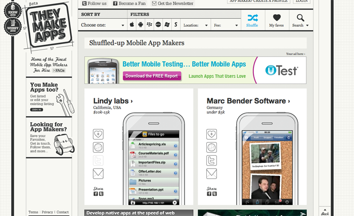Open Marc Bender Software Twitter icon
The width and height of the screenshot is (354, 216).
(x=211, y=160)
